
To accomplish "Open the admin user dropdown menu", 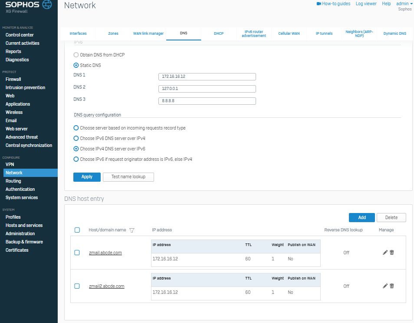I will pyautogui.click(x=404, y=4).
